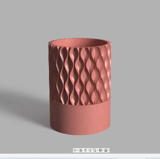The image size is (160, 159).
Task: Open the Orbit type dropdown arrow
Action: point(78,150)
